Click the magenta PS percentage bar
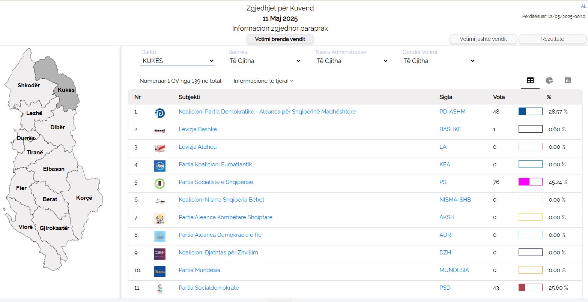 click(x=530, y=182)
